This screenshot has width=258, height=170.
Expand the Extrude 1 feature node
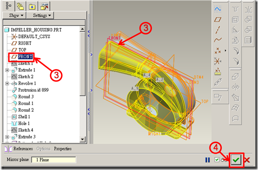[x=7, y=70]
